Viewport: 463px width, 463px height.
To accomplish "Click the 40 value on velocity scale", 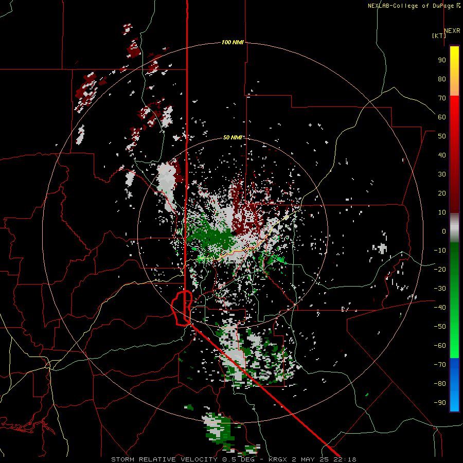I will tap(442, 155).
